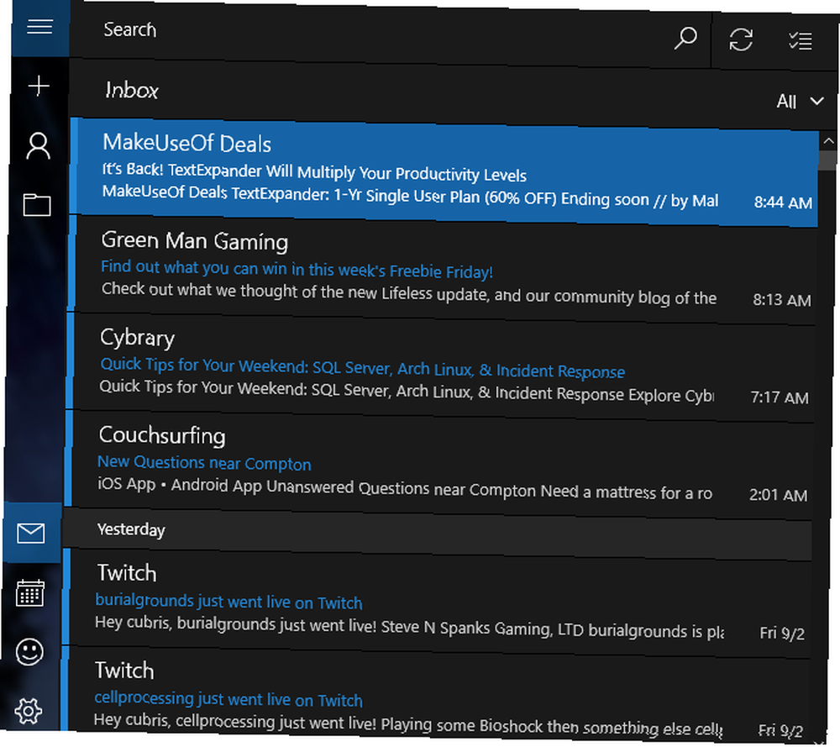Screen dimensions: 840x747
Task: Click the Yesterday group header
Action: click(438, 534)
